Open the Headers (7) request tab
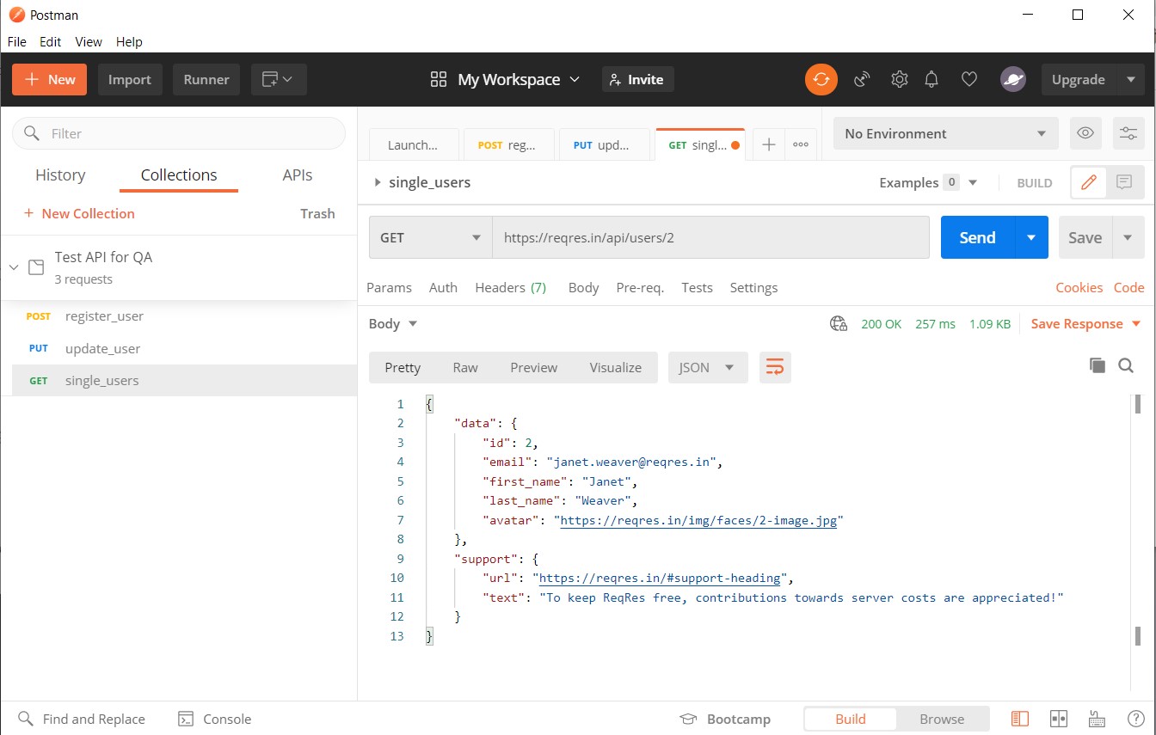 click(x=510, y=287)
